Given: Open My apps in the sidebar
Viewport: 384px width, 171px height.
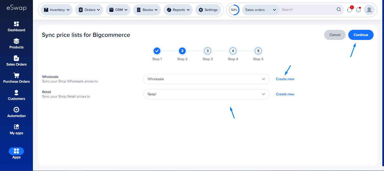Looking at the screenshot, I should 16,130.
